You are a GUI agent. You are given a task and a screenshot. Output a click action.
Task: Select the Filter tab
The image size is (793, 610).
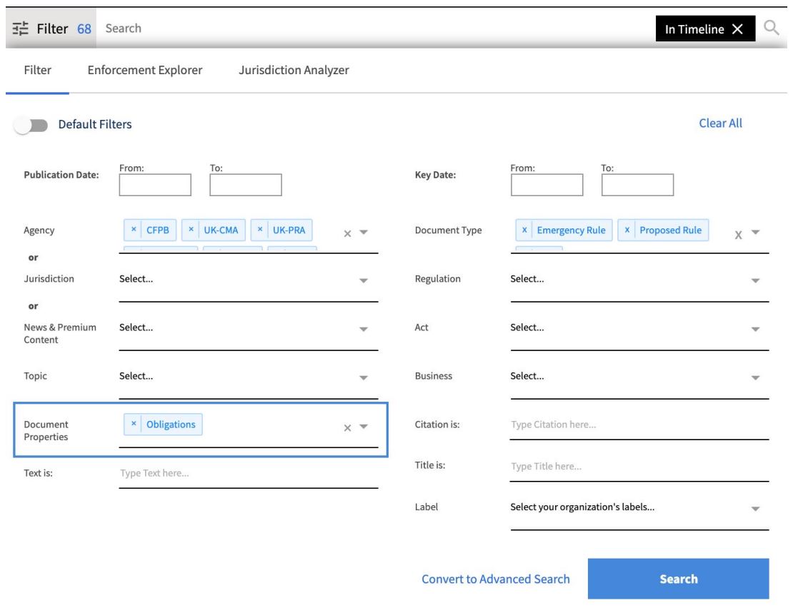tap(37, 70)
